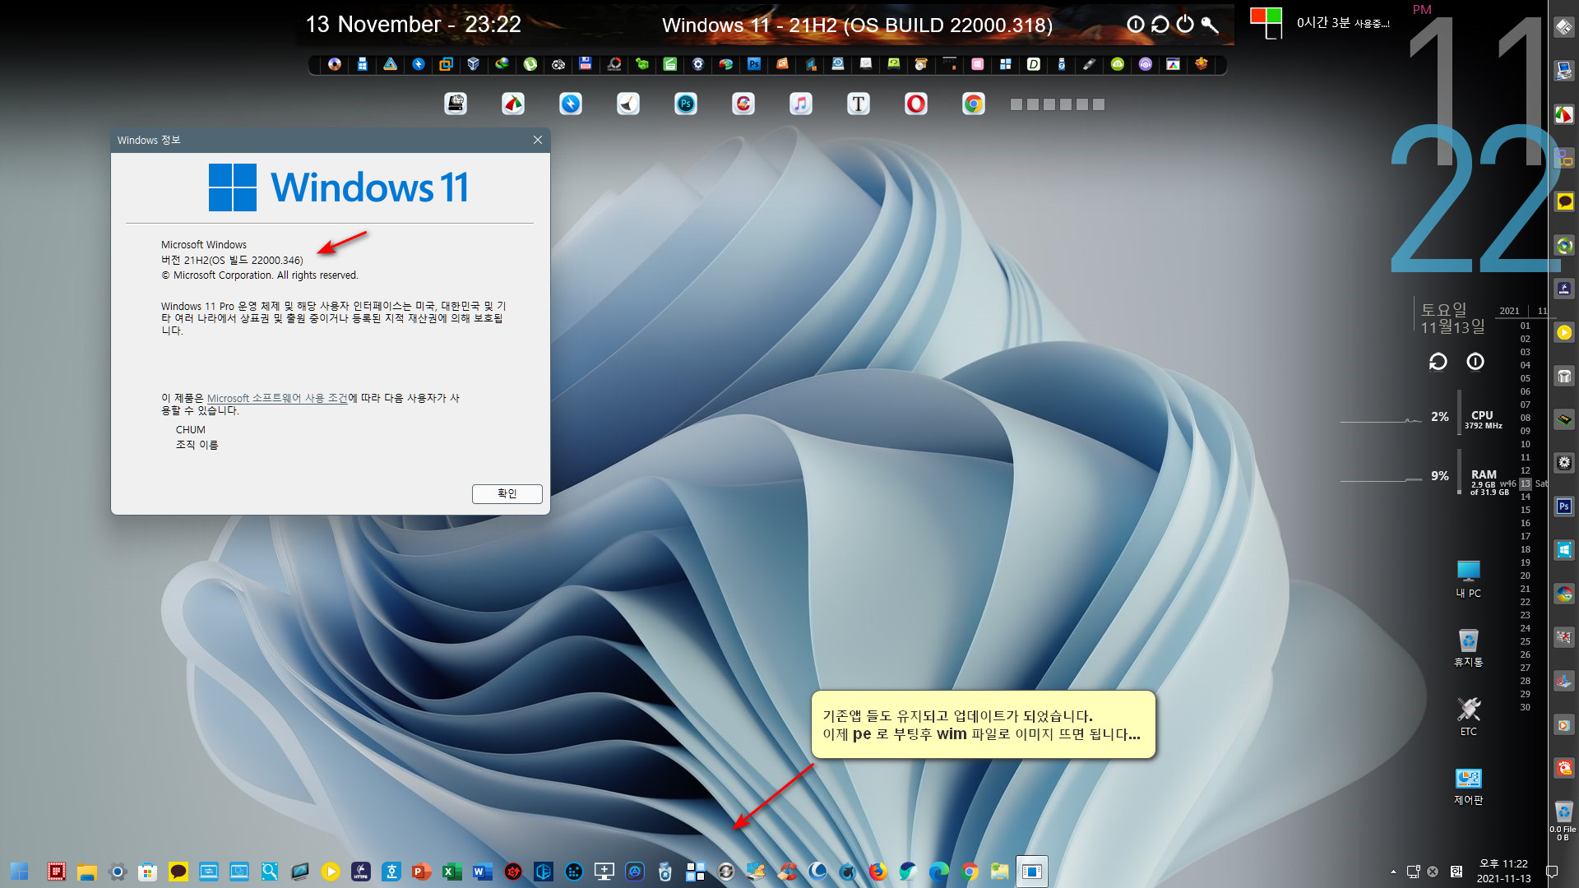Open the blue lightning bolt dock icon

click(571, 104)
